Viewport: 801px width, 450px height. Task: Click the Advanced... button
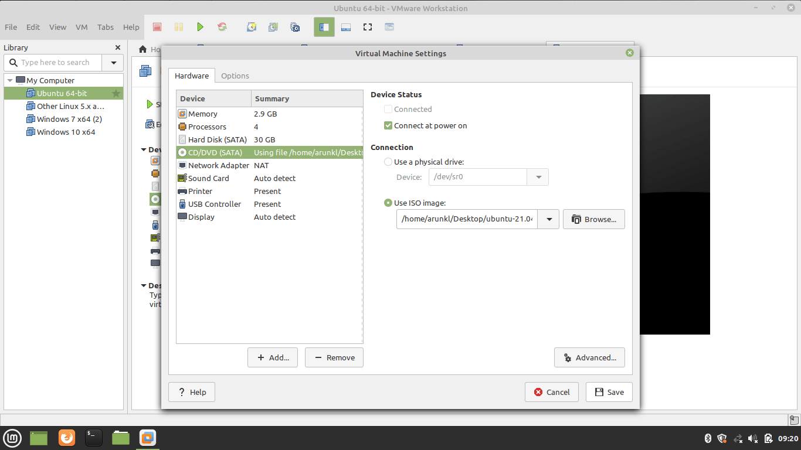(589, 357)
